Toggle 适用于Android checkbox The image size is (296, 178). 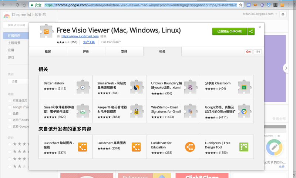tap(10, 120)
